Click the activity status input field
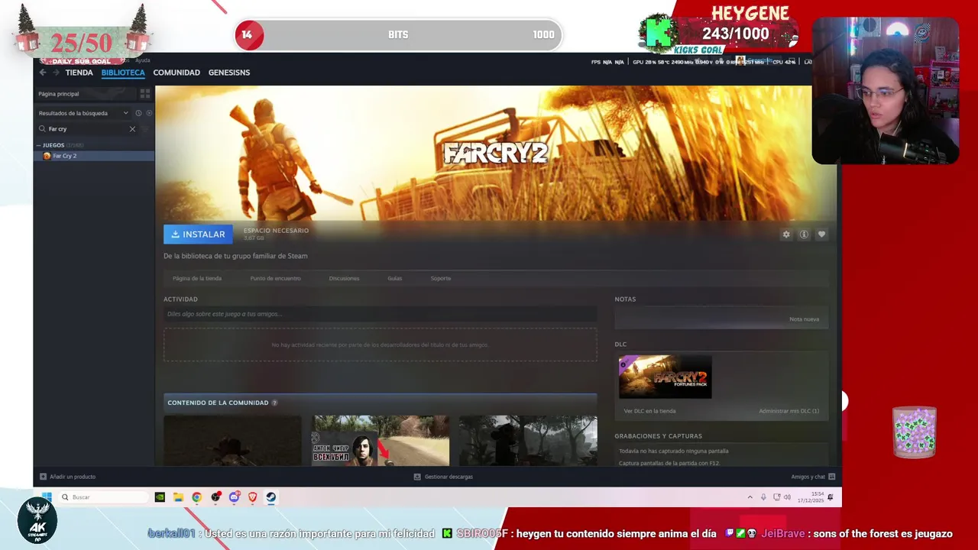This screenshot has width=978, height=550. coord(380,314)
